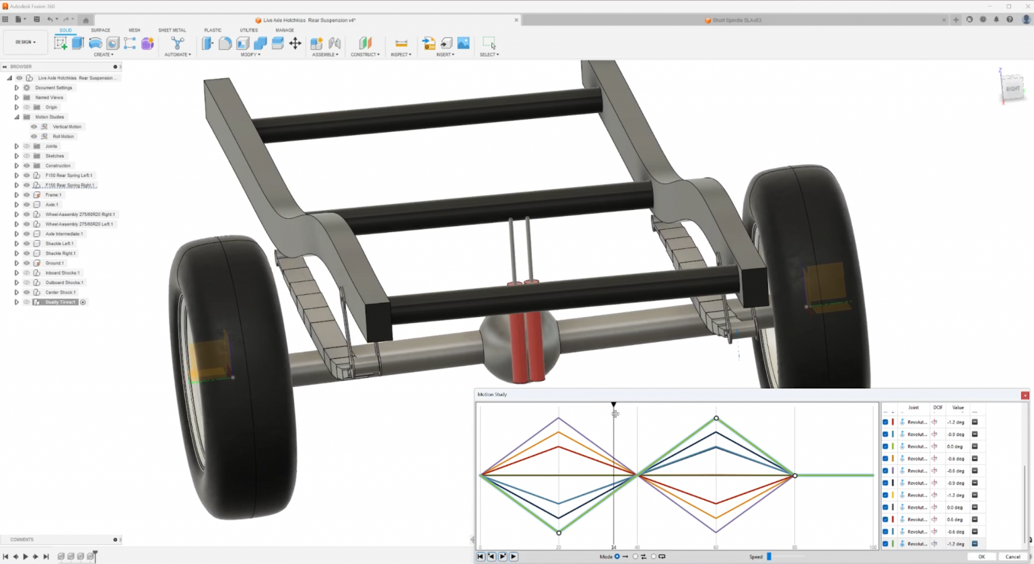Click the Measure tool in Inspect
Screen dimensions: 1034x564
coord(401,43)
